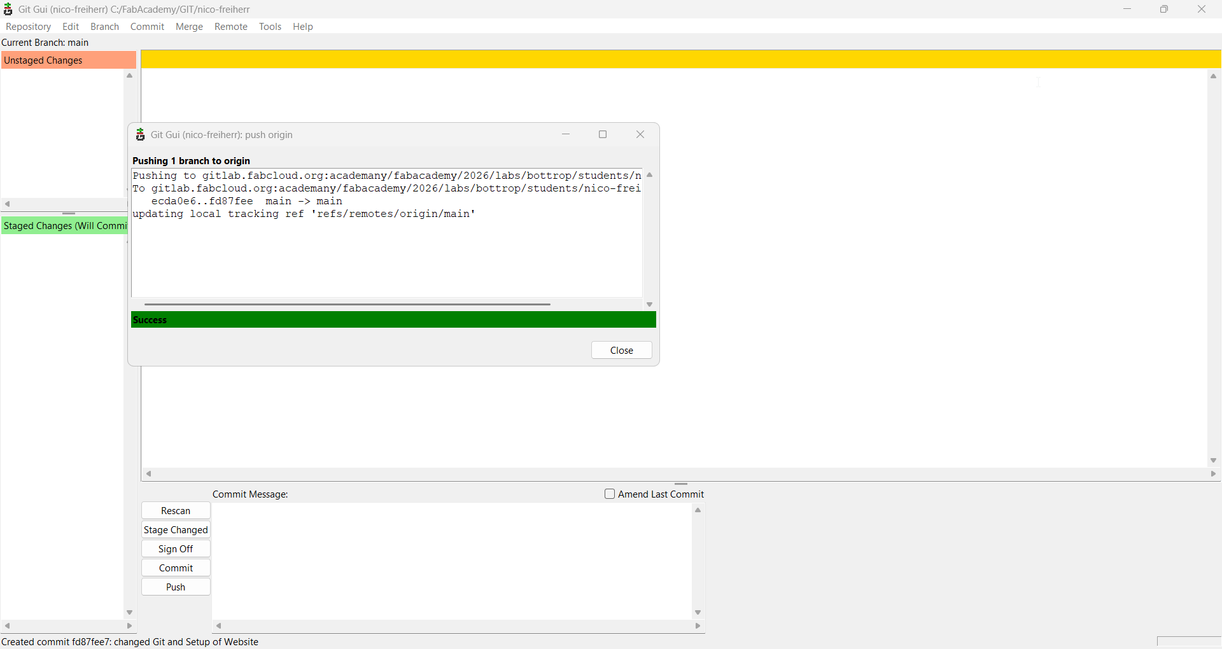
Task: Click scroll-left arrow of Staged Changes list
Action: [7, 626]
